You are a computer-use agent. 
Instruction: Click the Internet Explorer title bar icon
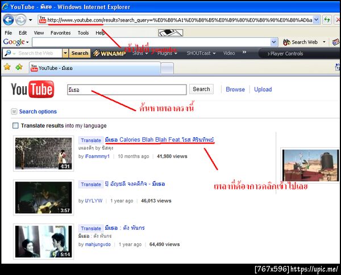click(5, 6)
